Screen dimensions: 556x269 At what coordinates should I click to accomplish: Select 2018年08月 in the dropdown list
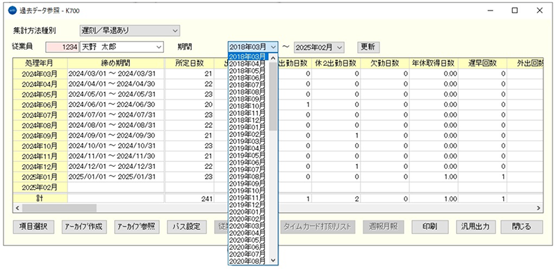click(x=247, y=92)
